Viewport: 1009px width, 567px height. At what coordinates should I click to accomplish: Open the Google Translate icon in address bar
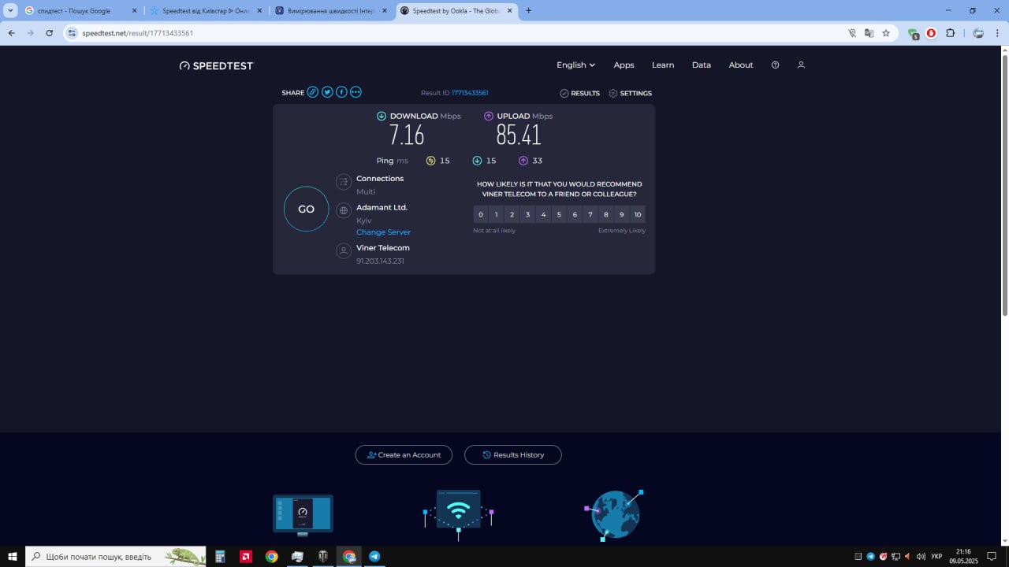point(869,33)
